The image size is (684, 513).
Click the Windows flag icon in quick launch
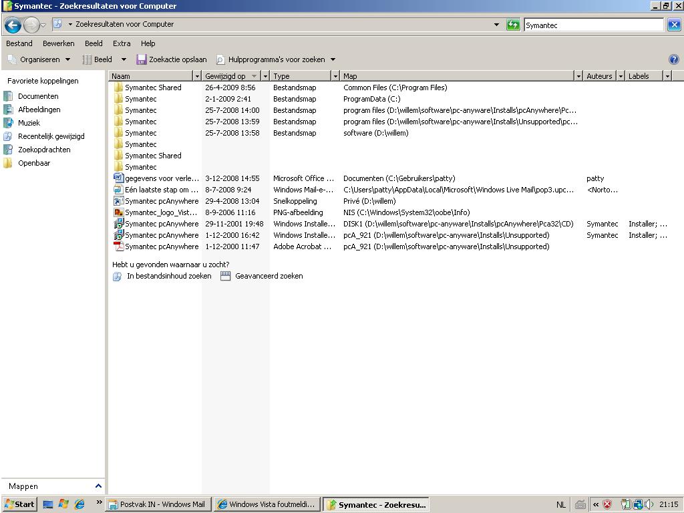[63, 504]
